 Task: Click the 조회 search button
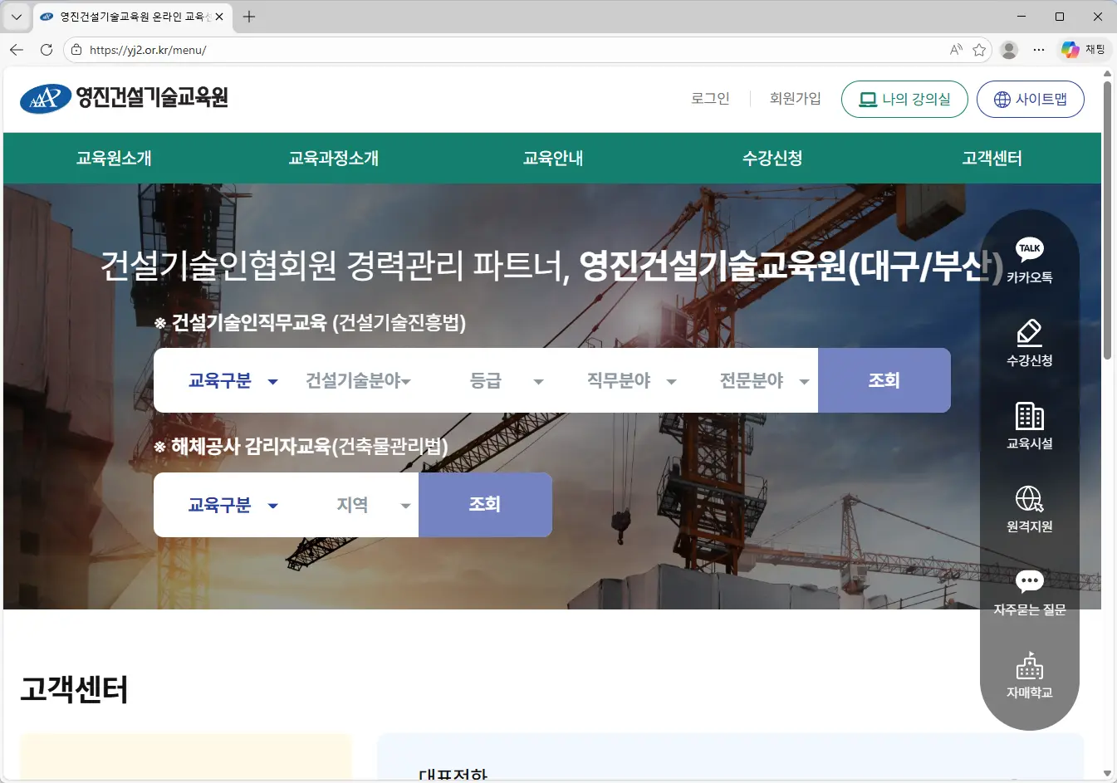coord(884,380)
